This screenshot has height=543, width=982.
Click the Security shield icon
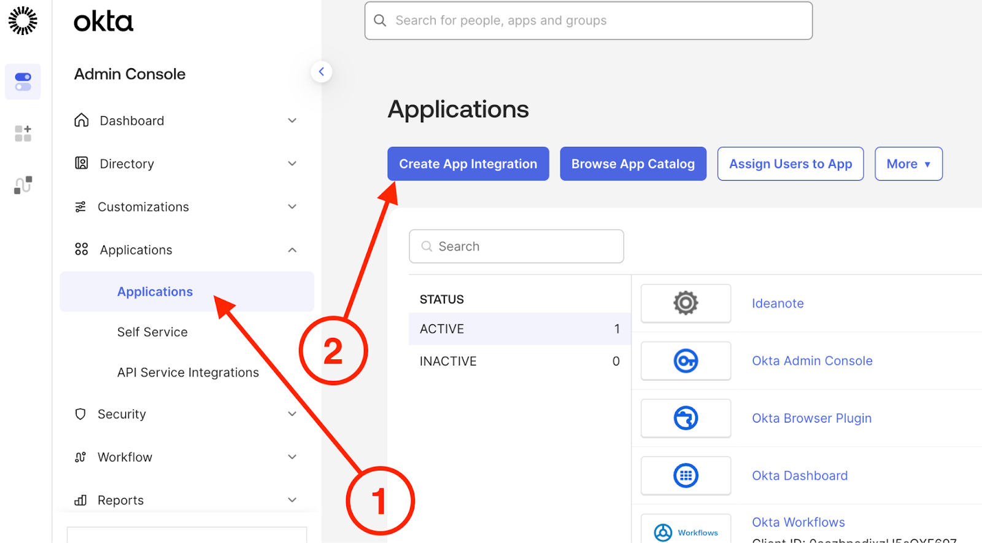[x=80, y=413]
